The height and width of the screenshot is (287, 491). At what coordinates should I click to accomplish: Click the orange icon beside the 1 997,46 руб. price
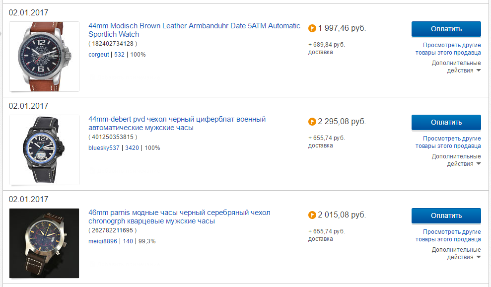coord(312,28)
